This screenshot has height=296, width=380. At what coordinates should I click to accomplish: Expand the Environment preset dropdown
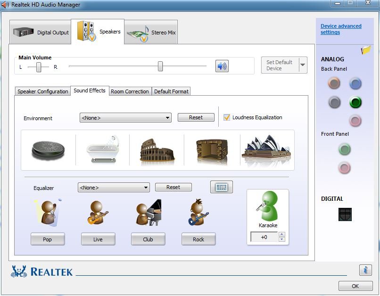pos(167,118)
